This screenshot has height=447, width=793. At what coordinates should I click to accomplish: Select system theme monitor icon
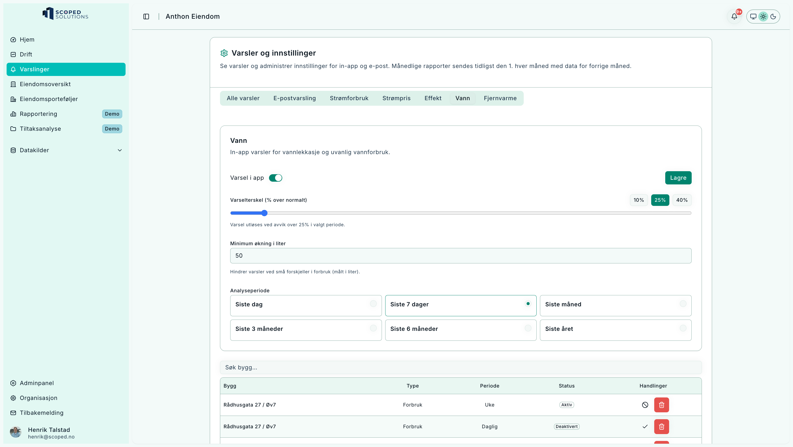(x=753, y=17)
